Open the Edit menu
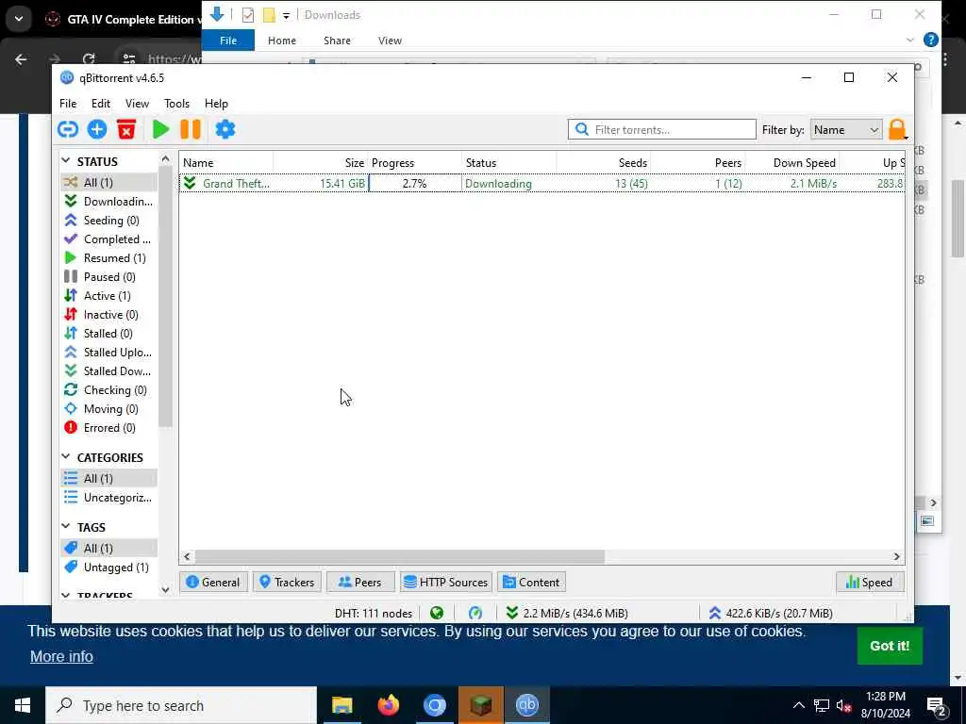 coord(100,104)
